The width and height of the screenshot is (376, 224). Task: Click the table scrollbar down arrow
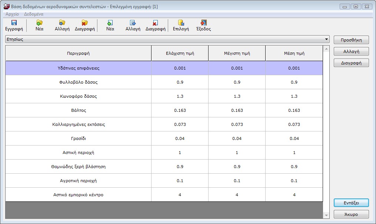coord(326,215)
